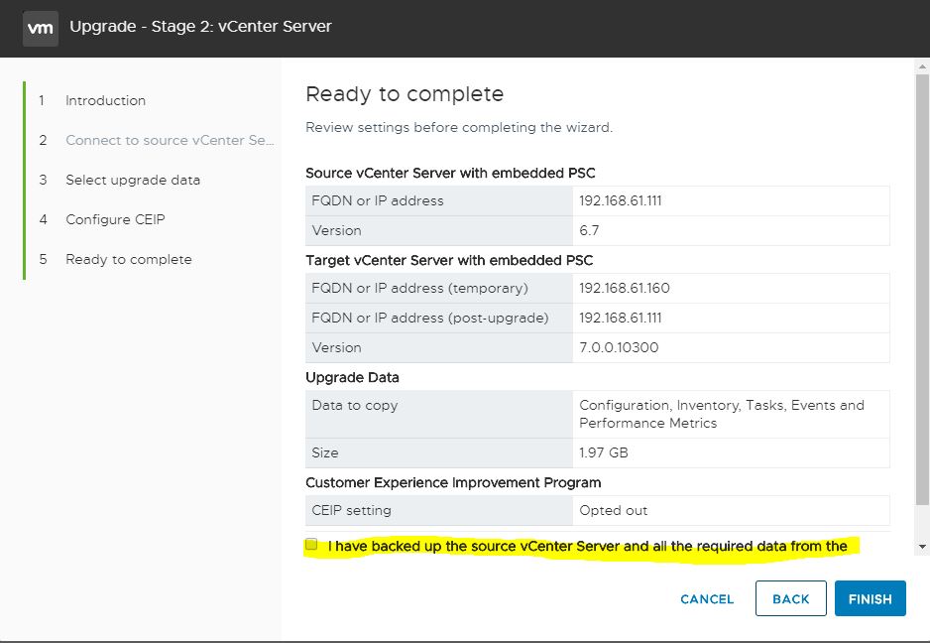Screen dimensions: 930x643
Task: Open step 2 Connect to source vCenter Server
Action: coord(170,140)
